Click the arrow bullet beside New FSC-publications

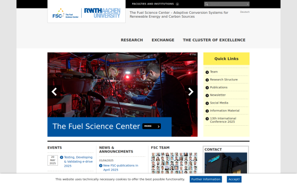pos(100,166)
